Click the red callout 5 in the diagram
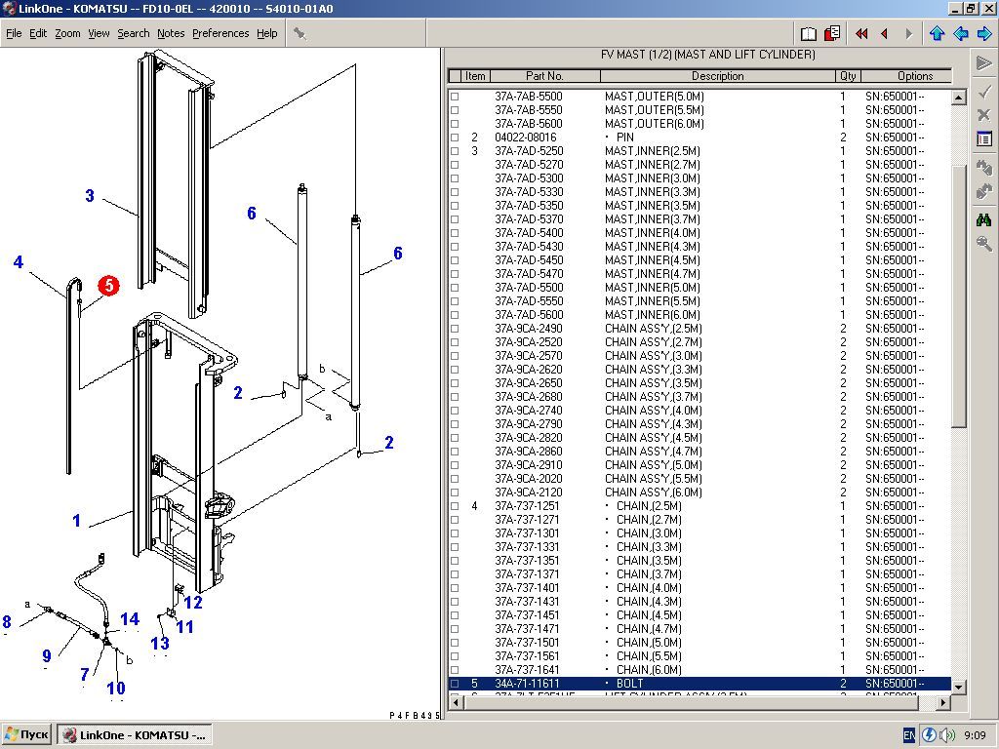This screenshot has width=999, height=749. (x=109, y=286)
